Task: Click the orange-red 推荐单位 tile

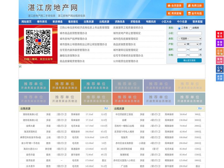Action: [128, 99]
